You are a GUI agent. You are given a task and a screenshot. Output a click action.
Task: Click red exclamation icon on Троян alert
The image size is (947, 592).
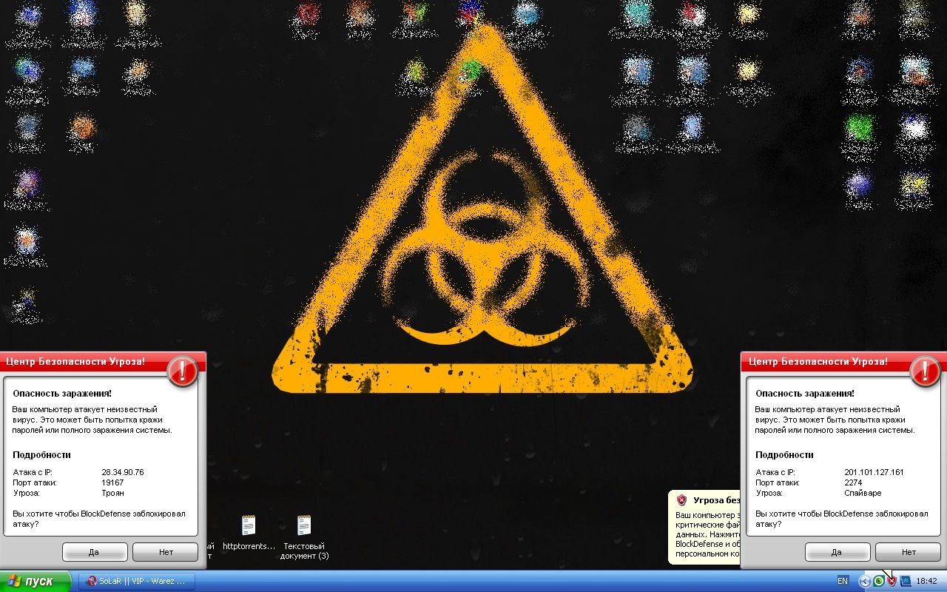tap(182, 371)
